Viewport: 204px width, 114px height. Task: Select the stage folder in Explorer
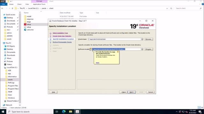tap(29, 22)
